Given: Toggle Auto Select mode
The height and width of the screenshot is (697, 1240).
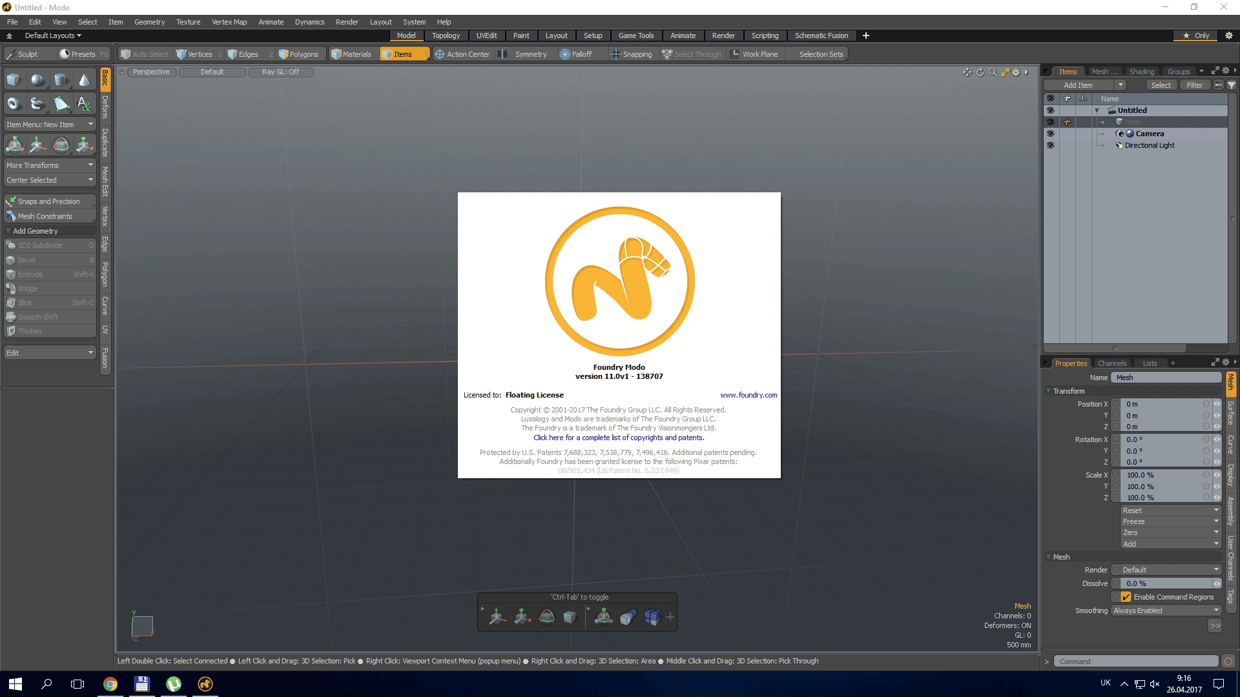Looking at the screenshot, I should pyautogui.click(x=145, y=54).
